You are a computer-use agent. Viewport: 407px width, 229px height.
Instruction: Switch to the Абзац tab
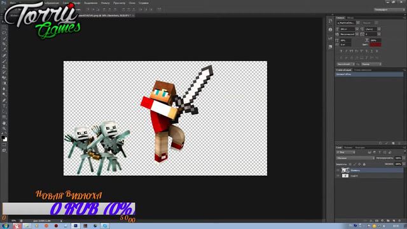pos(350,18)
